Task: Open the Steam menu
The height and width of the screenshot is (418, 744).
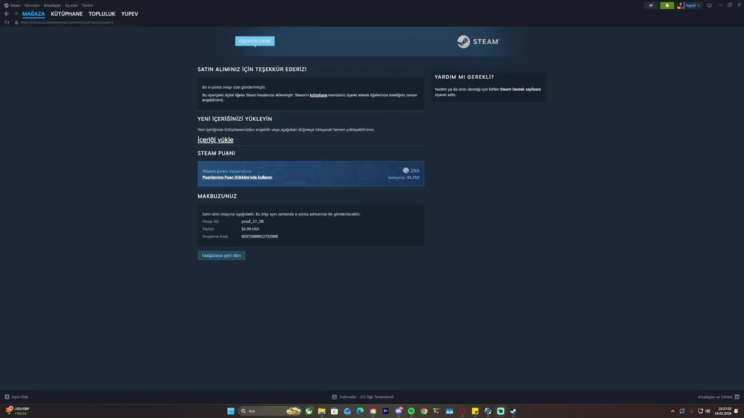Action: 13,5
